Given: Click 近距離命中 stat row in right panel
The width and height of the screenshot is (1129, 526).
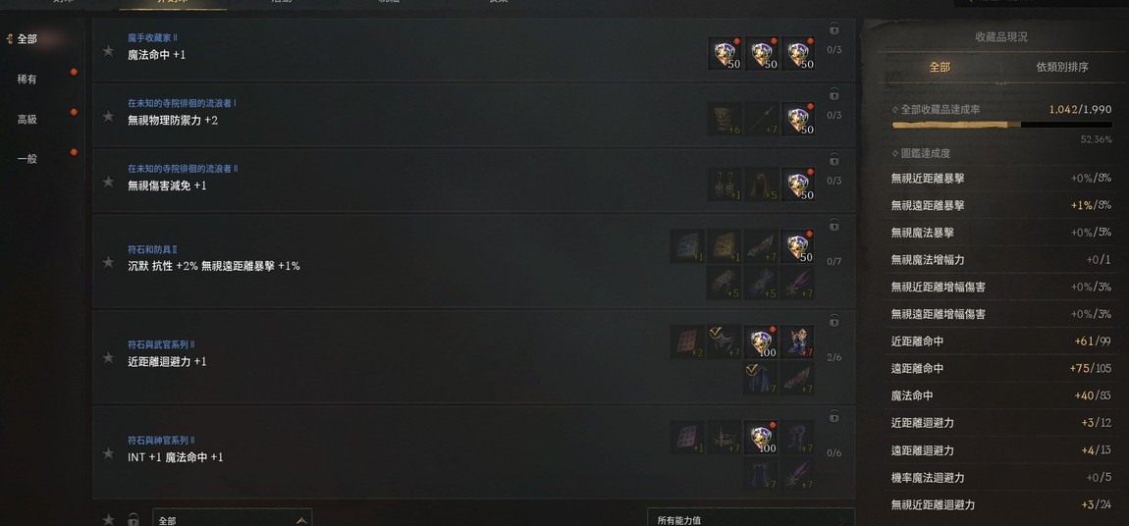Looking at the screenshot, I should [1001, 342].
